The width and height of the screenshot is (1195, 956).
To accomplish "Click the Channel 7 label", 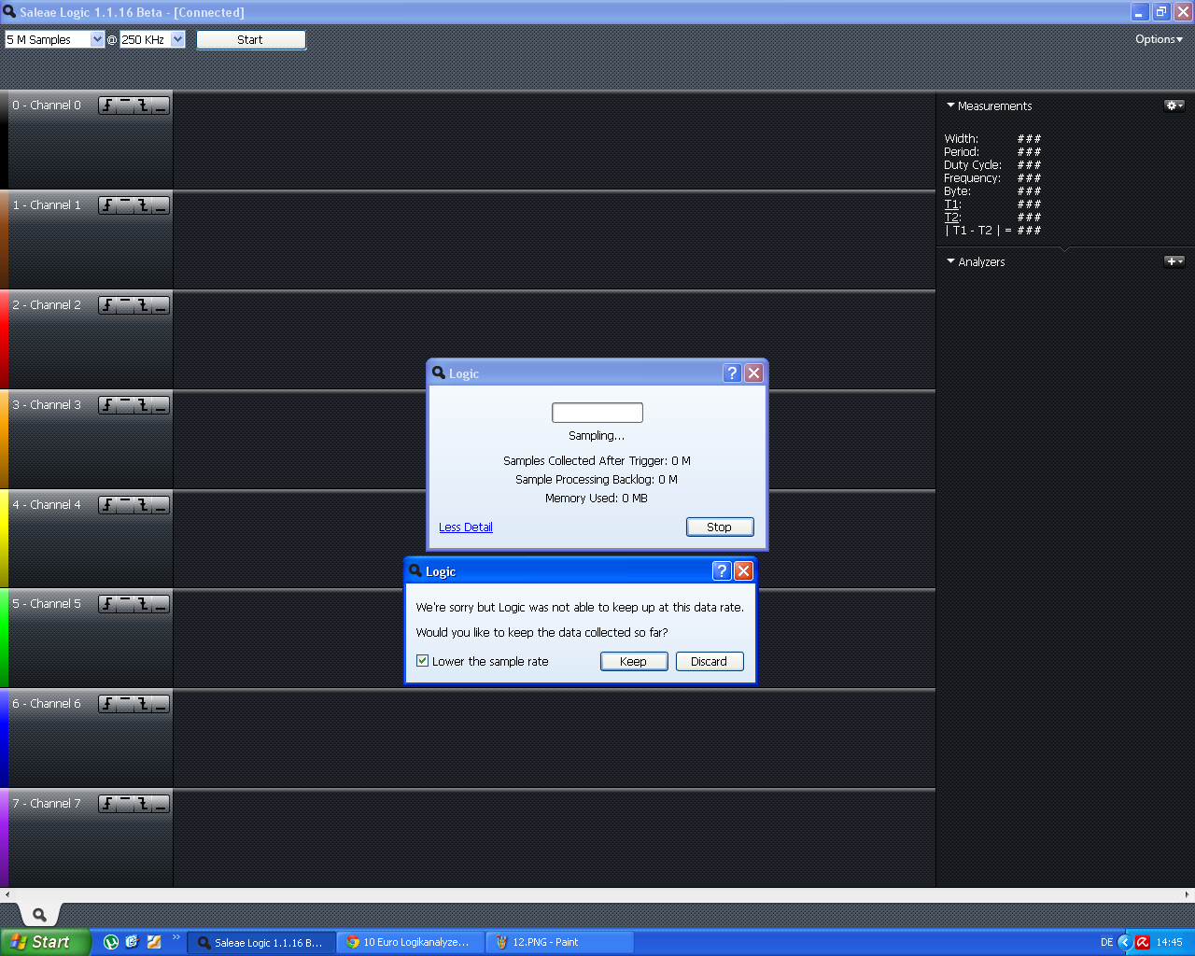I will (x=47, y=804).
